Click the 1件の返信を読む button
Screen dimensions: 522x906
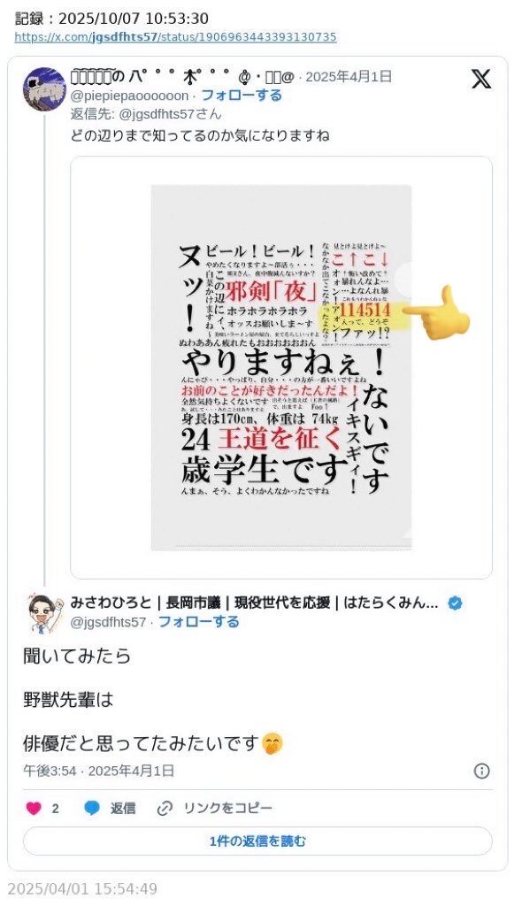click(257, 841)
